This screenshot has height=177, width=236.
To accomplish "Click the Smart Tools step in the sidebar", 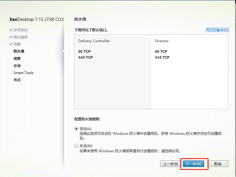I will [x=24, y=73].
